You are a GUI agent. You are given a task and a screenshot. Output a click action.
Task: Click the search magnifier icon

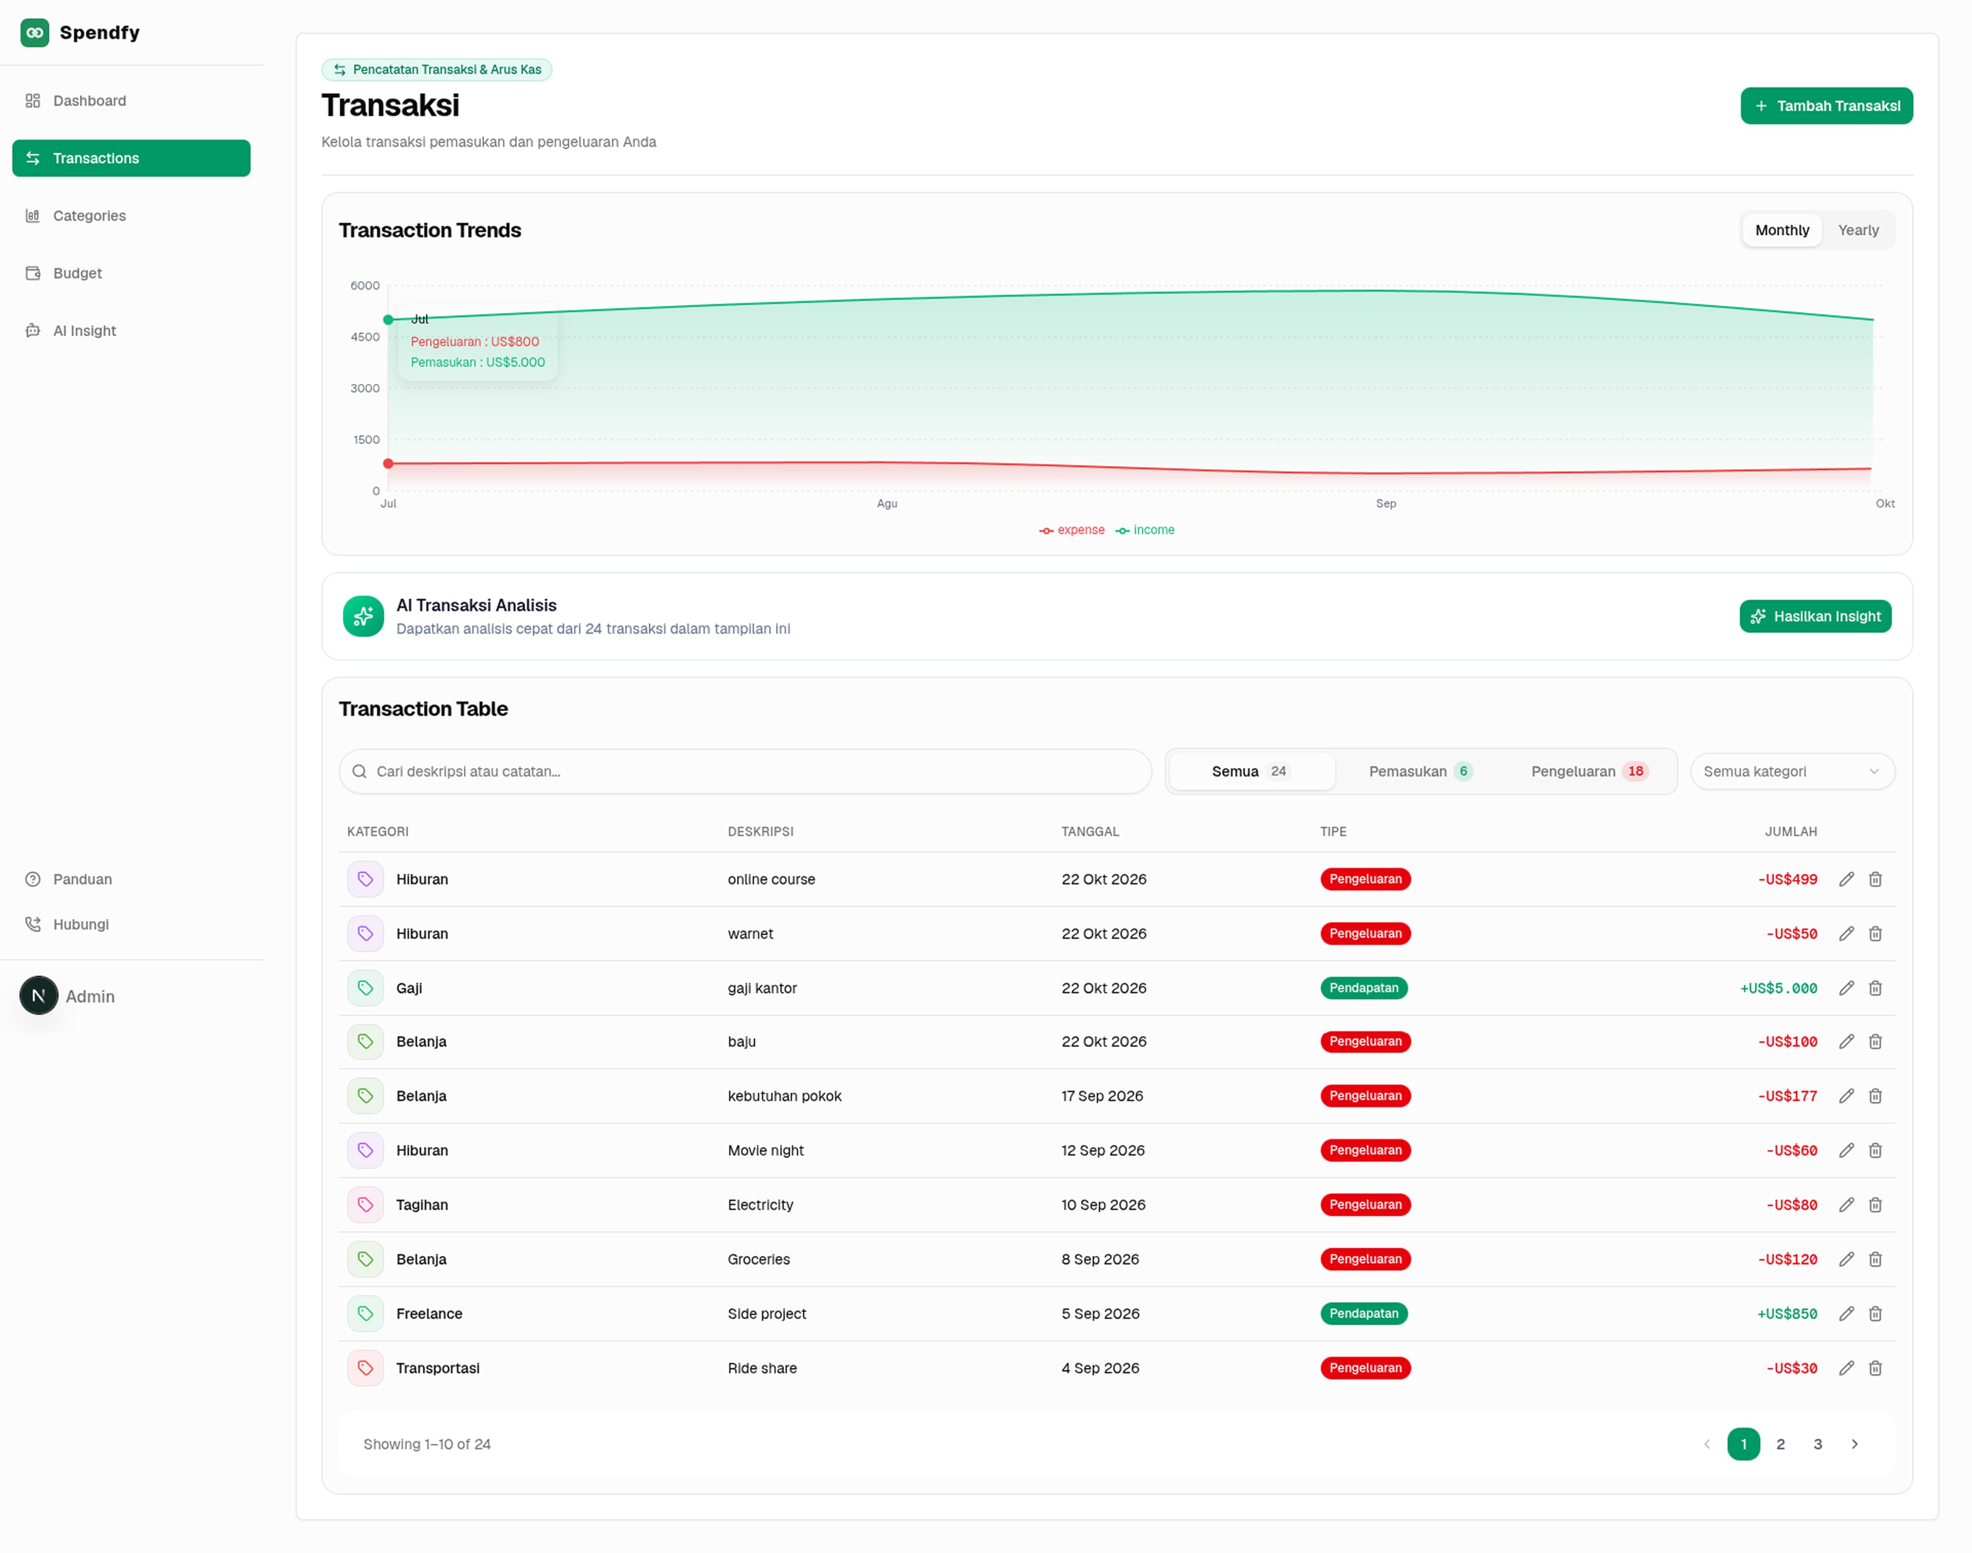point(360,772)
